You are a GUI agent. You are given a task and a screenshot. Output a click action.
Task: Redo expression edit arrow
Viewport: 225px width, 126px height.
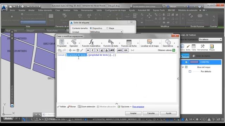(64, 50)
